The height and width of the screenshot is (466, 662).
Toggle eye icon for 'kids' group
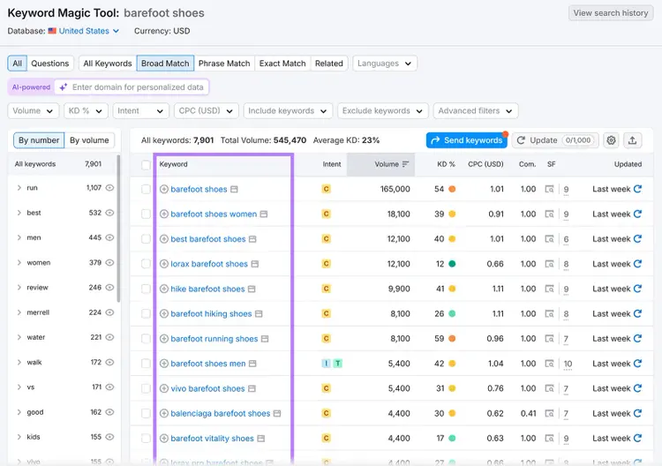point(109,437)
